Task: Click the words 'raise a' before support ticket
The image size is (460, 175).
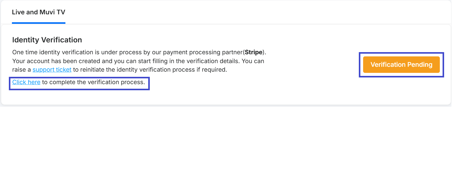Action: pyautogui.click(x=21, y=70)
